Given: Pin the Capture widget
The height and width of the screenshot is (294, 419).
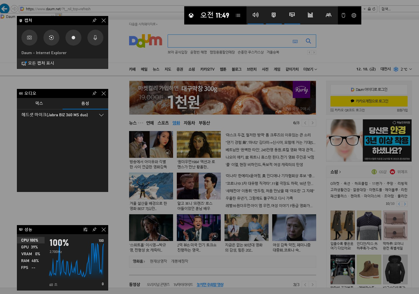Looking at the screenshot, I should tap(95, 21).
